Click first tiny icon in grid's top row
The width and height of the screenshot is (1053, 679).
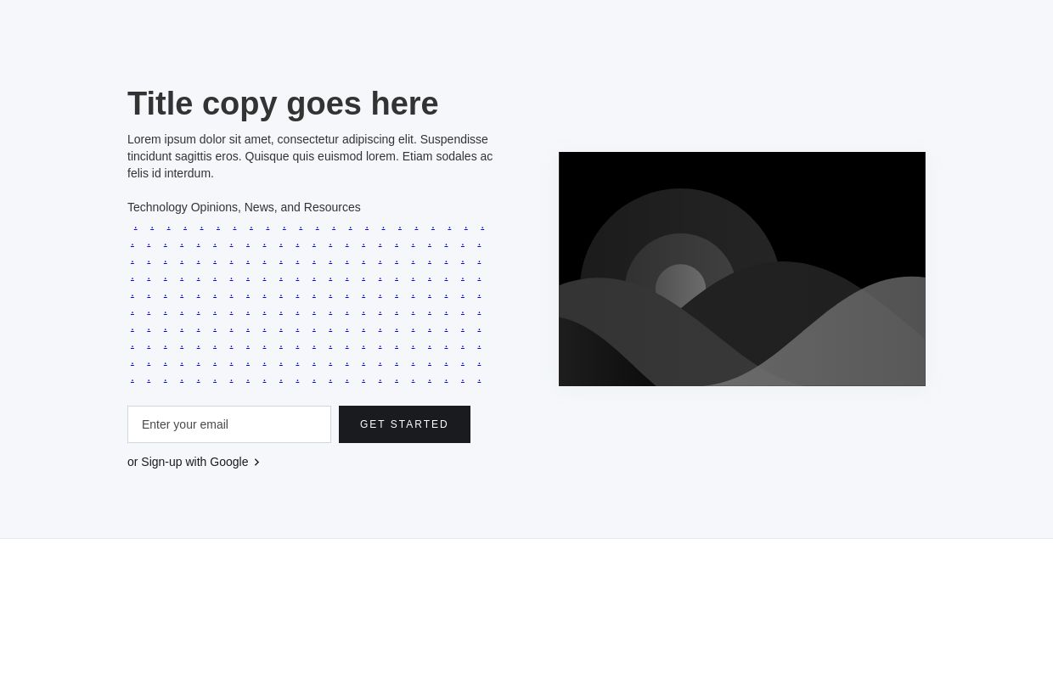point(136,227)
